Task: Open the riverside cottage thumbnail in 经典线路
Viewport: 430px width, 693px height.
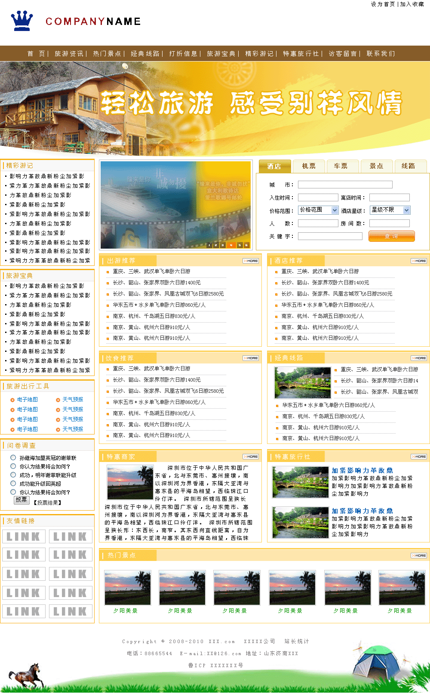Action: (x=303, y=382)
